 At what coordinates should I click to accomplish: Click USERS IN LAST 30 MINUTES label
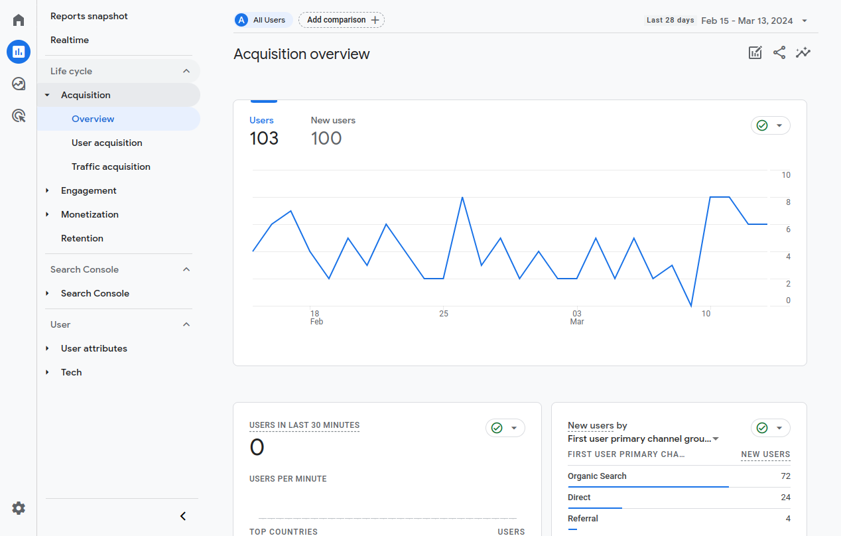point(304,425)
